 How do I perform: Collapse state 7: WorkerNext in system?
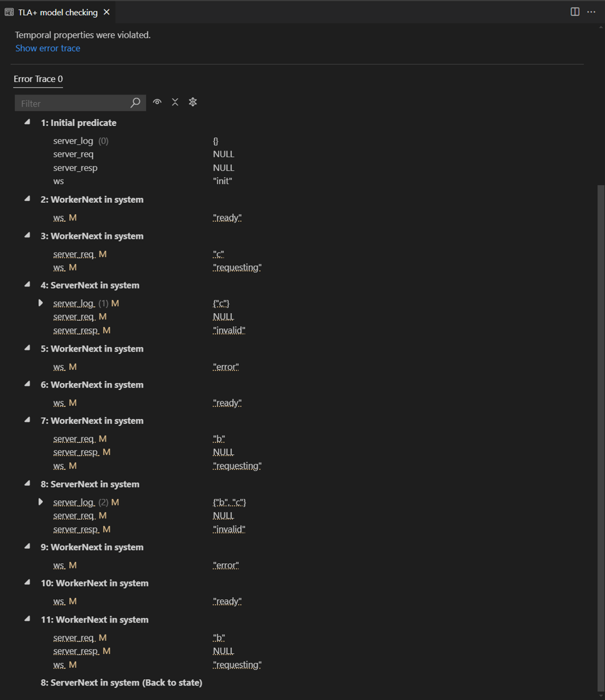pos(27,420)
